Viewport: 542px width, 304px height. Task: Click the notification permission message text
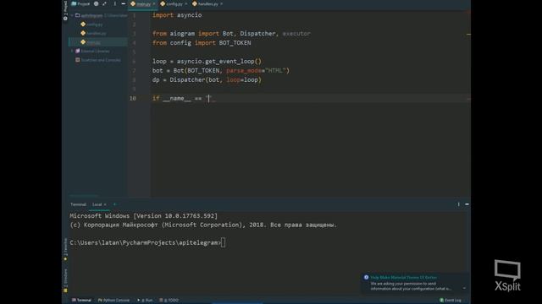411,286
